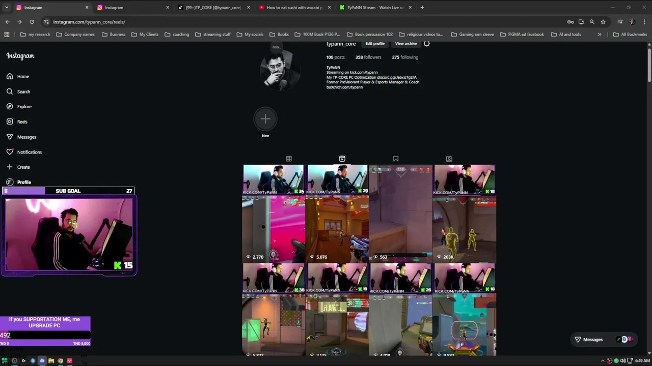Open the All Bookmarks folder

[x=630, y=35]
